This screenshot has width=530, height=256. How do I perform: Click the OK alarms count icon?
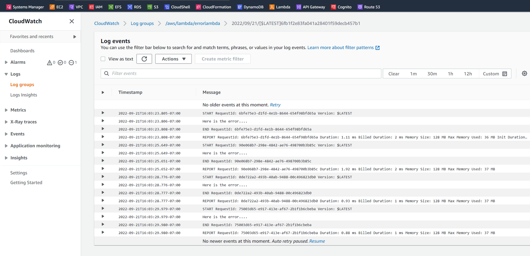[x=60, y=62]
